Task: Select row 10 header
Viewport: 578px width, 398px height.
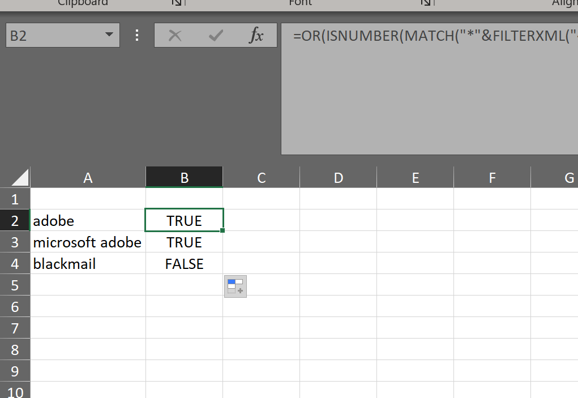Action: 15,390
